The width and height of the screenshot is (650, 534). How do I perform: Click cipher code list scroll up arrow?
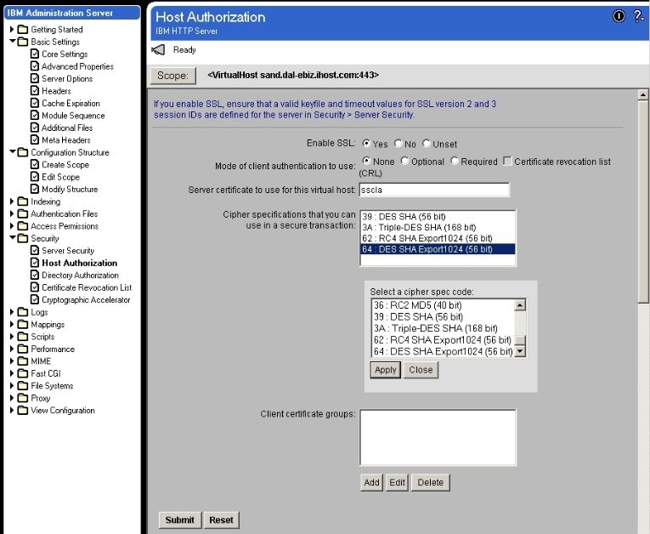(520, 305)
